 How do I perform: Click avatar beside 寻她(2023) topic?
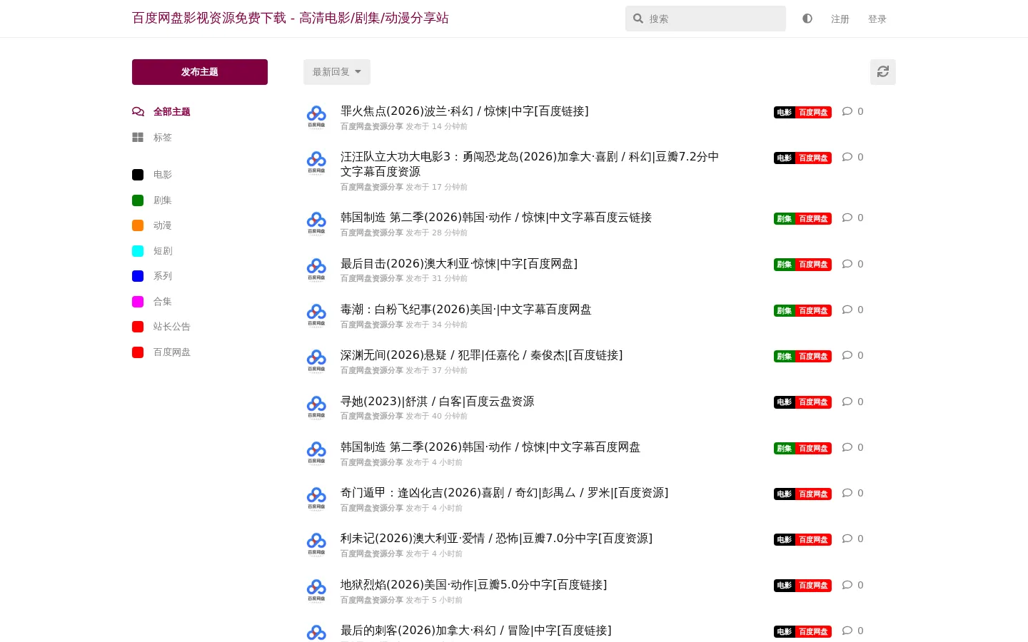click(316, 407)
